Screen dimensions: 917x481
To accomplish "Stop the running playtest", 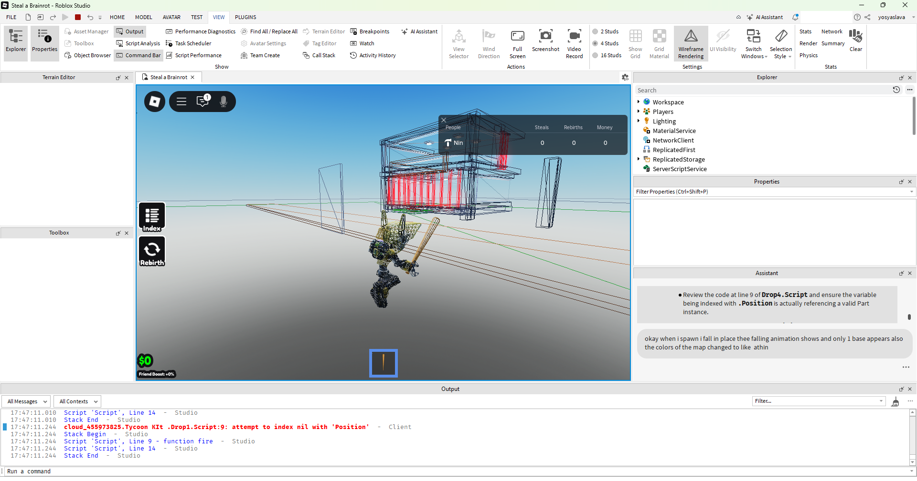I will (x=78, y=17).
